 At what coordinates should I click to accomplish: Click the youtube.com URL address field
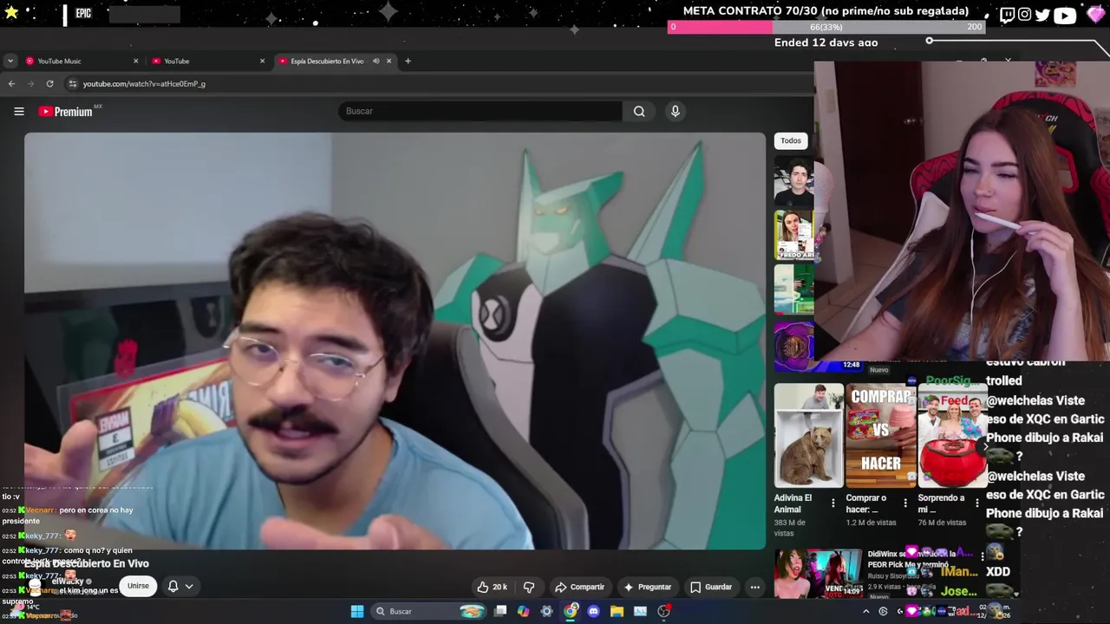pyautogui.click(x=144, y=83)
